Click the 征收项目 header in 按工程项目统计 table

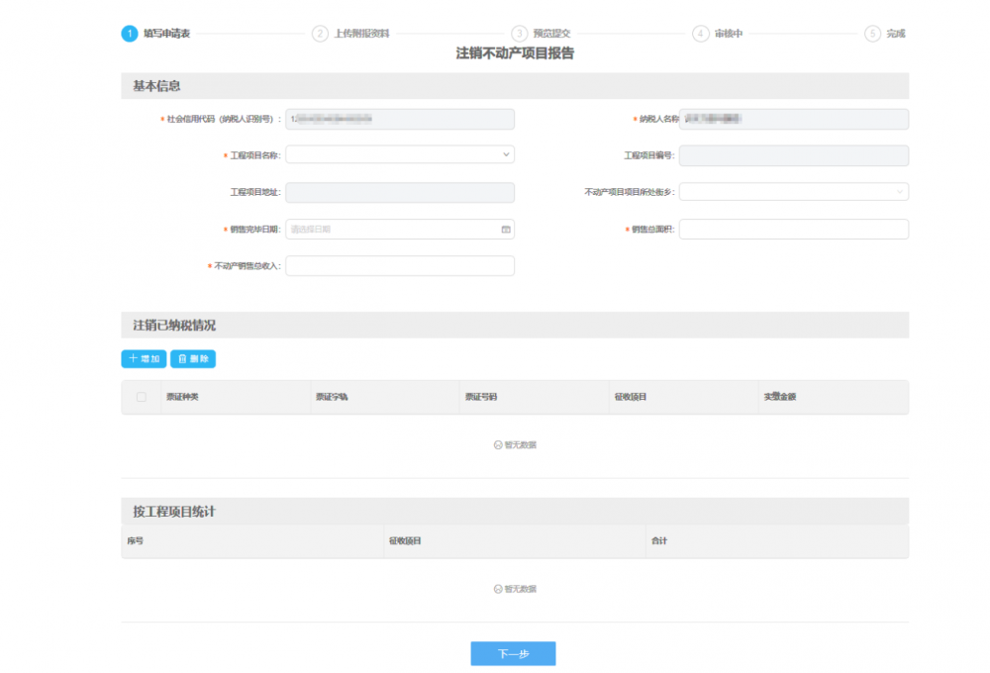(405, 541)
